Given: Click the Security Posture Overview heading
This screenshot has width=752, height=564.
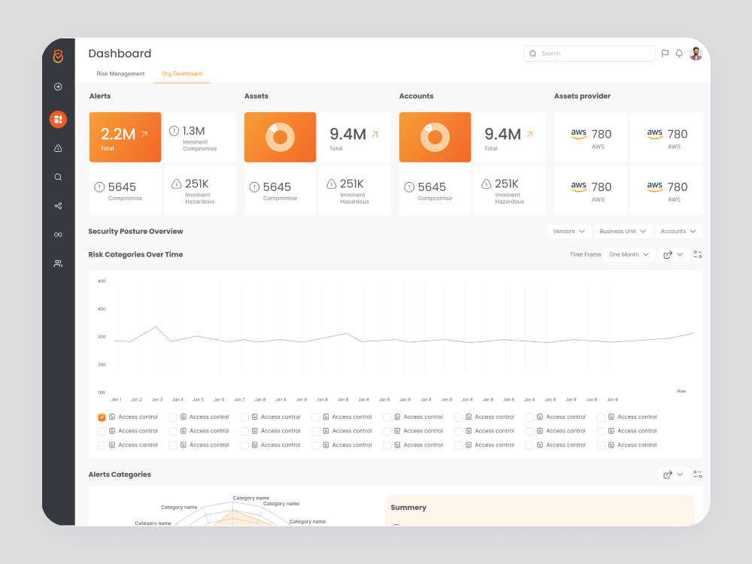Looking at the screenshot, I should pos(135,231).
